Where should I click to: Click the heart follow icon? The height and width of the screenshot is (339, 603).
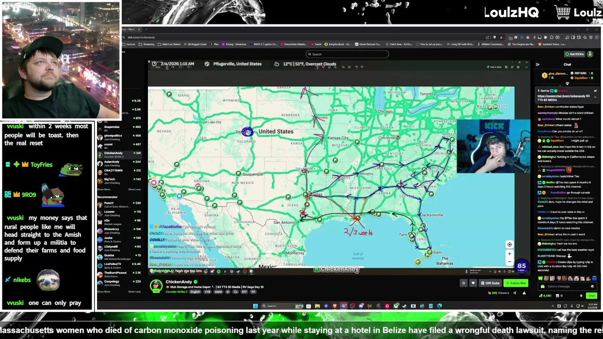pos(473,283)
